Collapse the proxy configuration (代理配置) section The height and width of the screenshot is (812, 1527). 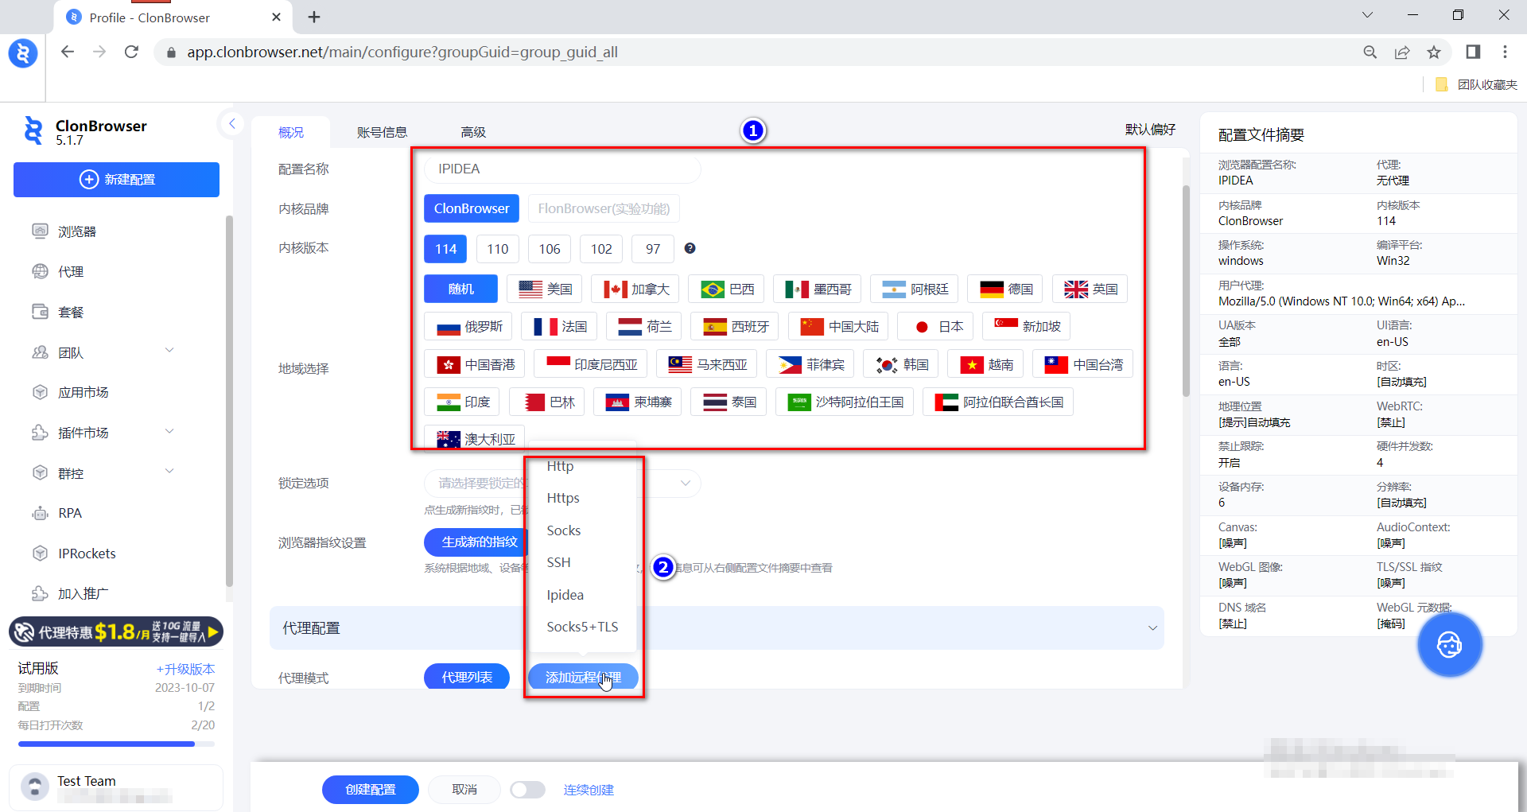pos(1152,628)
